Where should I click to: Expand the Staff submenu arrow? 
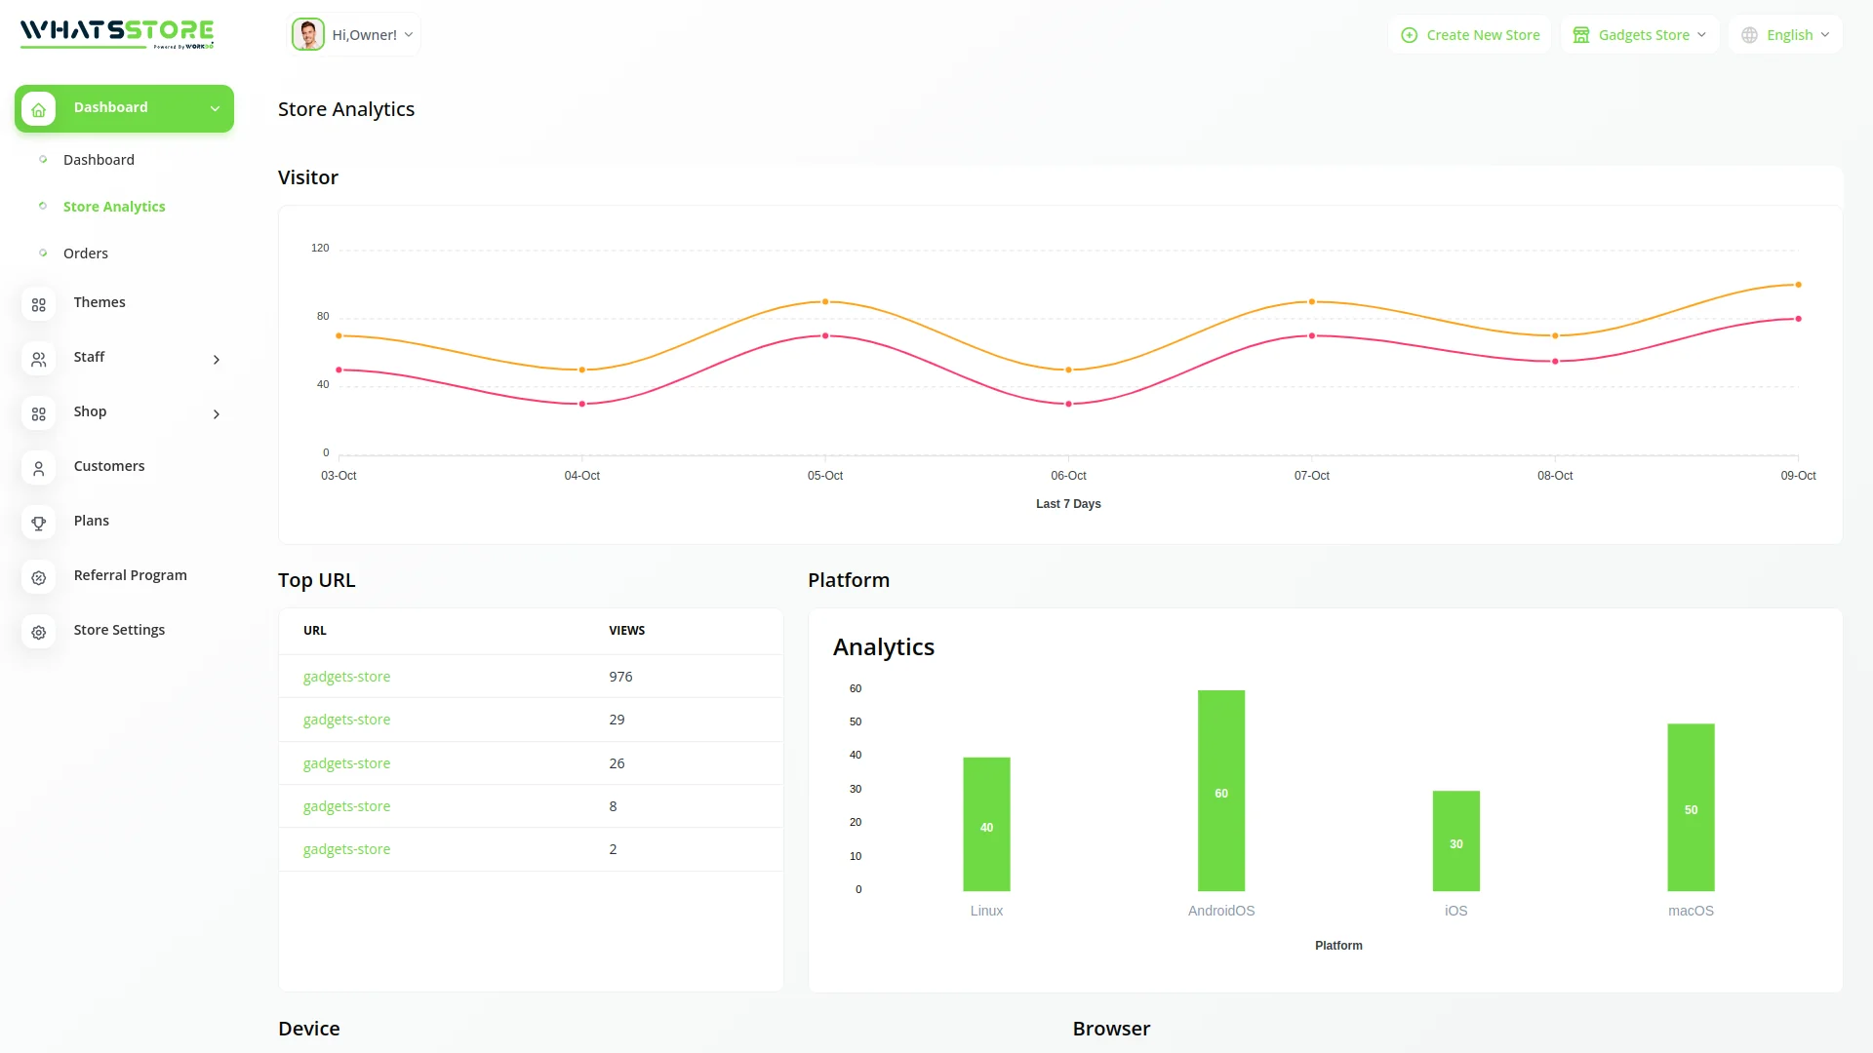tap(216, 360)
